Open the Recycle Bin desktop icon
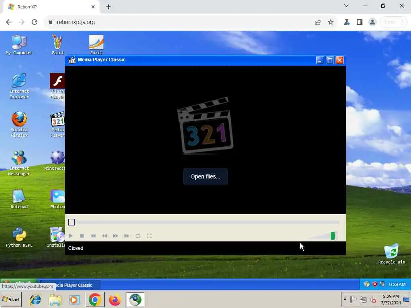411x308 pixels. click(x=392, y=253)
